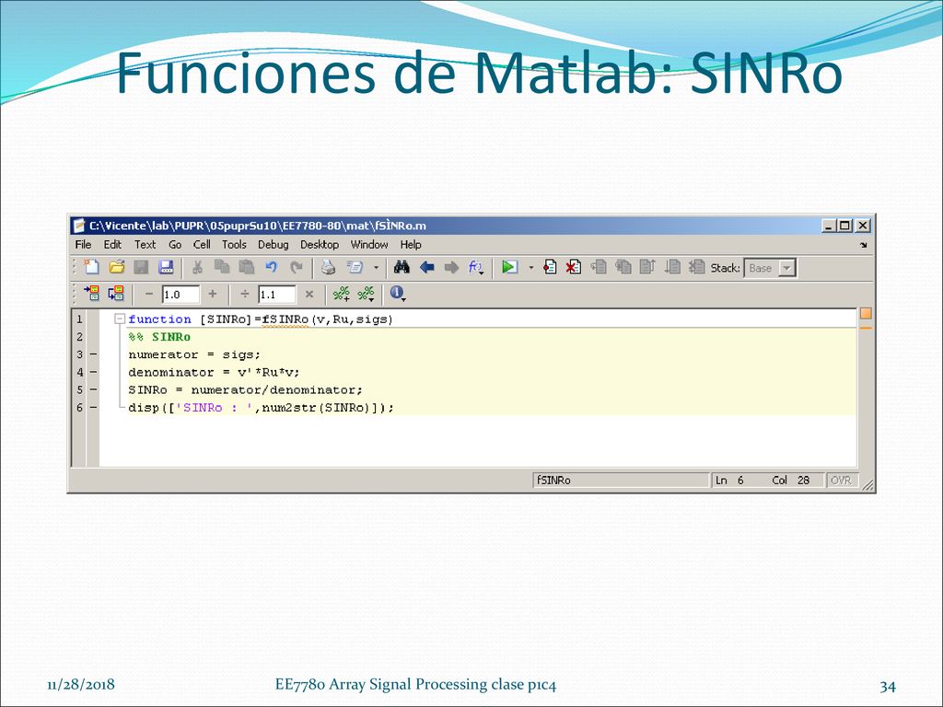Open the show cell titles %% dropdown
Screen dimensions: 943x707
pyautogui.click(x=366, y=294)
